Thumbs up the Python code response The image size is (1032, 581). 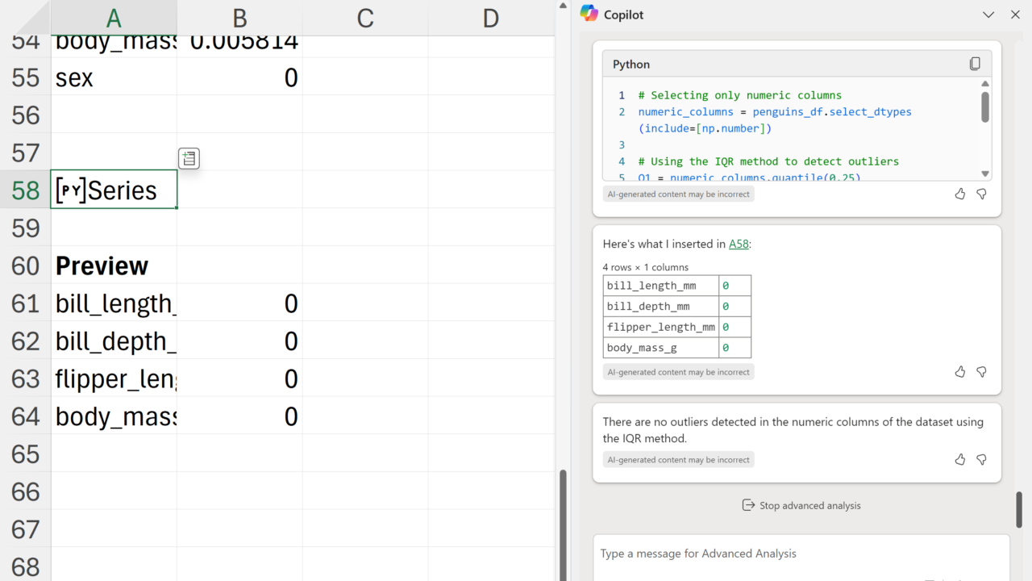(x=959, y=194)
